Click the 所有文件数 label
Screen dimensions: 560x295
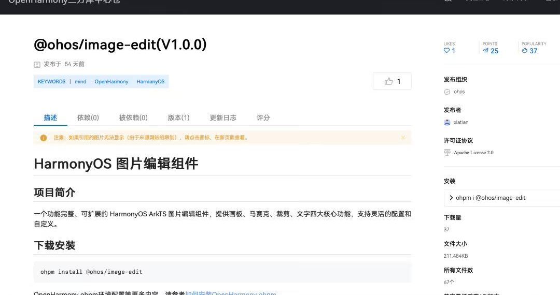(458, 270)
